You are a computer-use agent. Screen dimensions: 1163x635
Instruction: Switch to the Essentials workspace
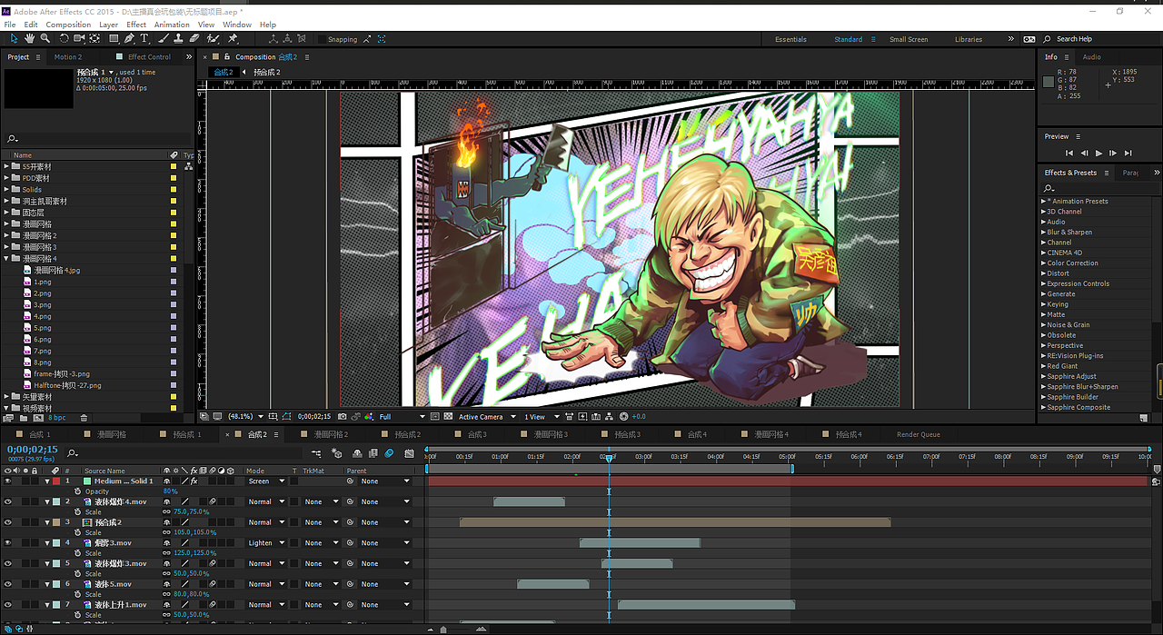point(790,39)
